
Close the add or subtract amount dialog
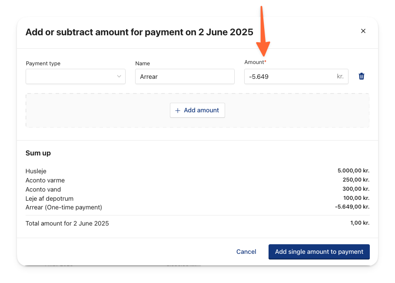tap(363, 31)
